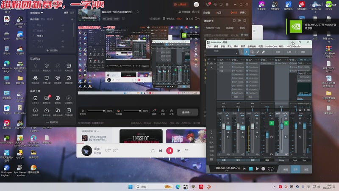Click the 项目 button in Studio One toolbar
339x191 pixels.
(303, 52)
